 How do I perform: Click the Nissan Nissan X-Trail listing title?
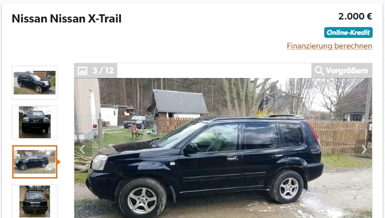pyautogui.click(x=66, y=19)
